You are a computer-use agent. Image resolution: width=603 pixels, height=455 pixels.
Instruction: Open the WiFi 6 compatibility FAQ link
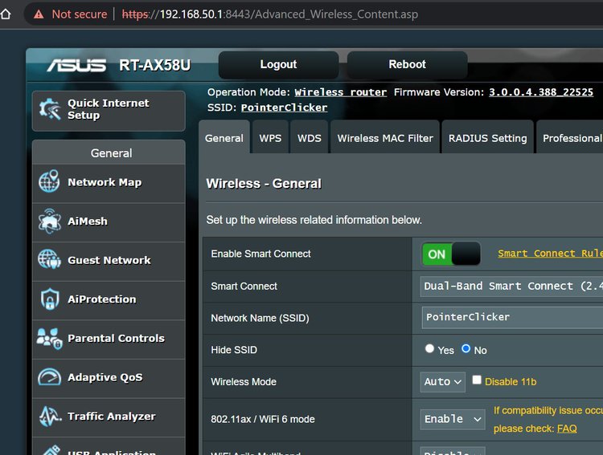tap(567, 429)
